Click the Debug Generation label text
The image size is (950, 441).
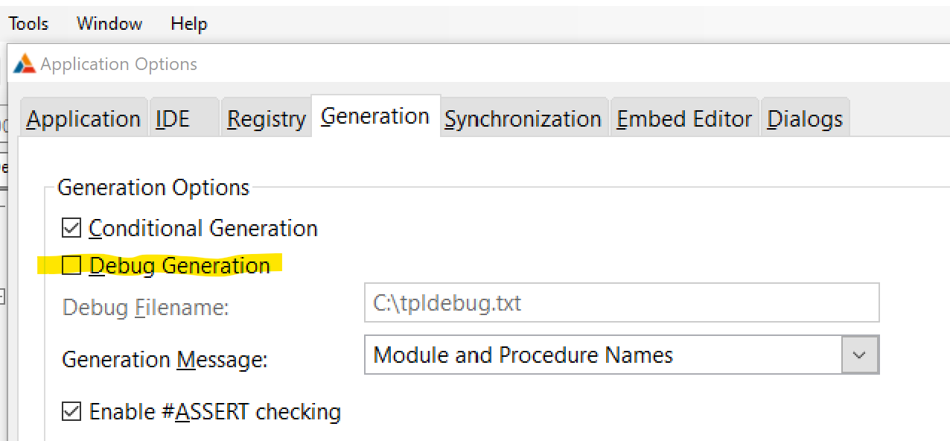tap(179, 265)
